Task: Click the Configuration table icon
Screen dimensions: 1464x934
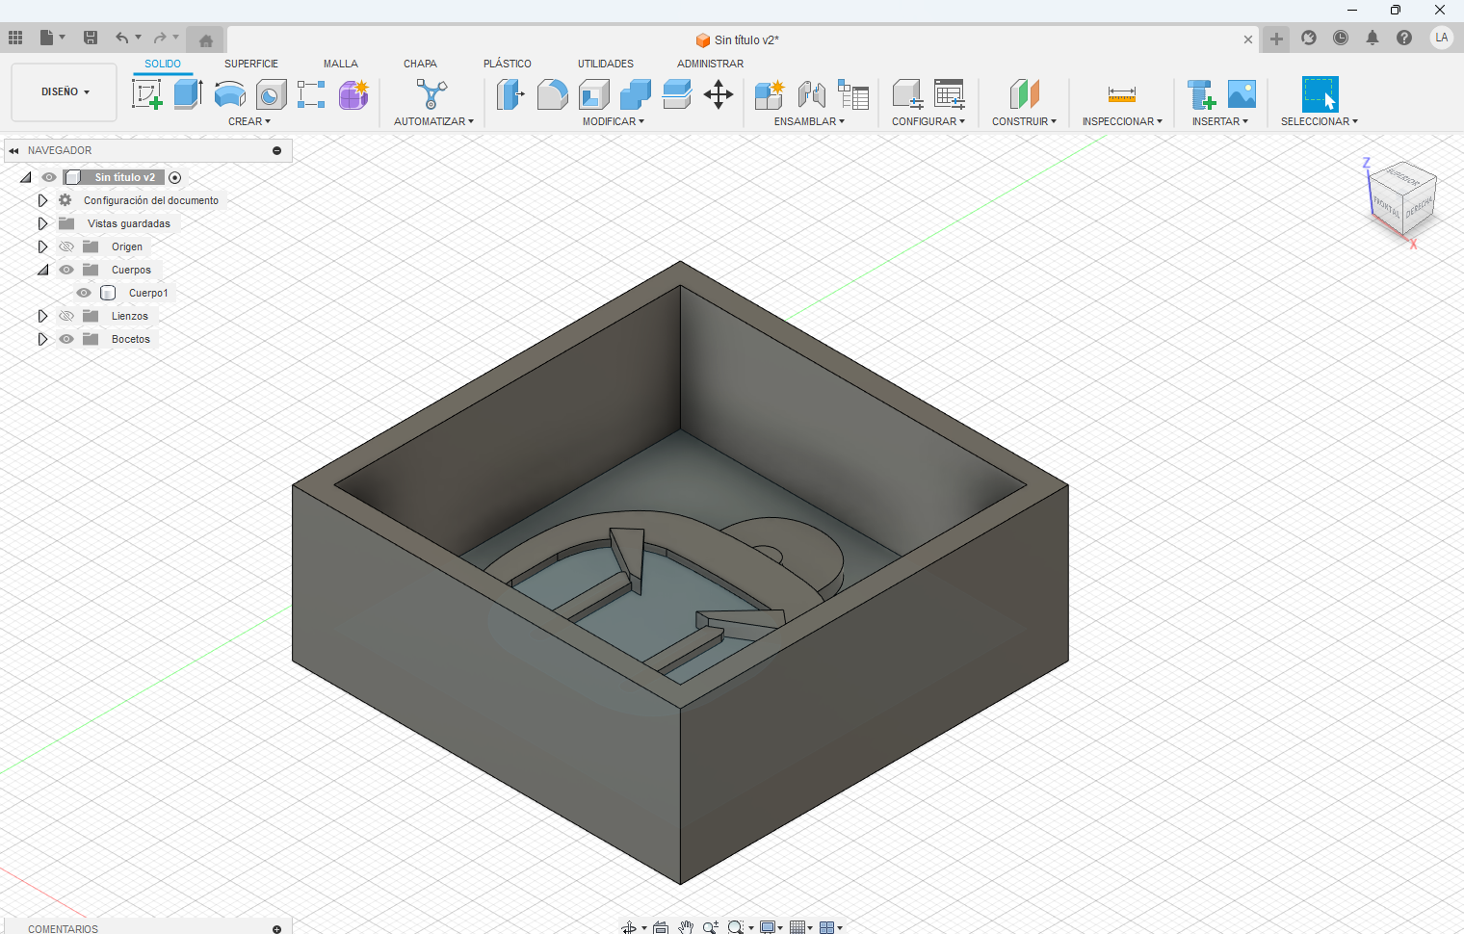Action: 950,94
